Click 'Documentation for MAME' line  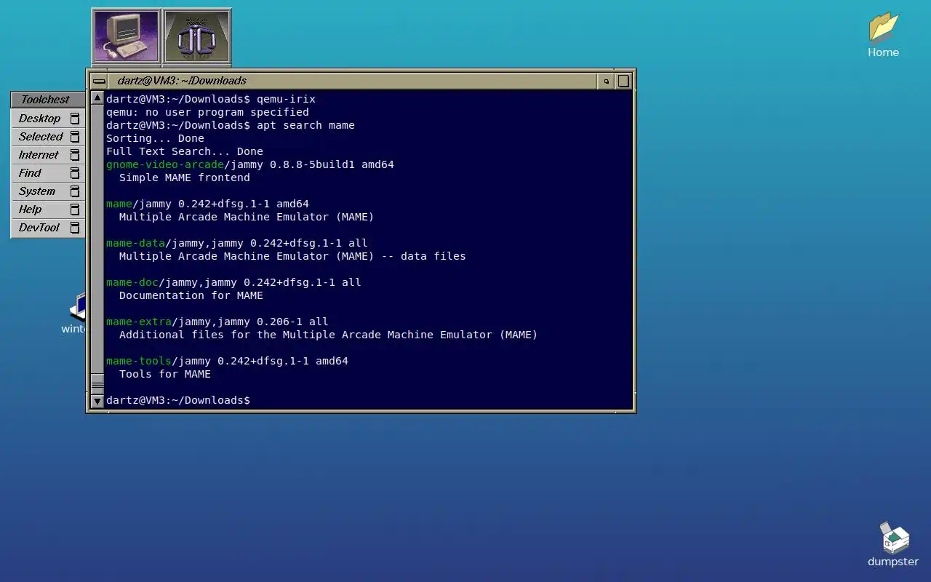tap(191, 295)
